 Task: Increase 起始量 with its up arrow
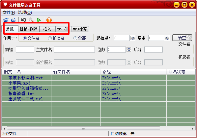[x=133, y=37]
